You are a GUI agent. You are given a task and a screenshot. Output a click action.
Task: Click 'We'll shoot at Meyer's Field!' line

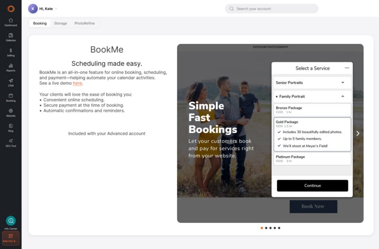305,146
